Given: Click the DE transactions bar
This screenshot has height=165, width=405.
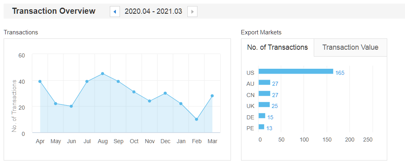Looking at the screenshot, I should [262, 116].
